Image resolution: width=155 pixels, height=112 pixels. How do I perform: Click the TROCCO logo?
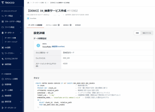(x=8, y=3)
